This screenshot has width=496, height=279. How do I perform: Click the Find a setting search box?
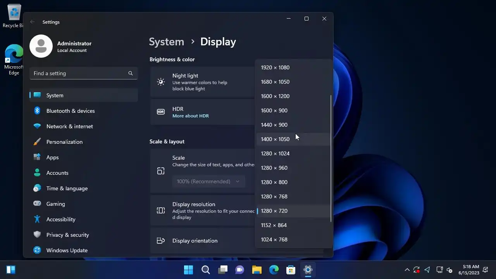[x=84, y=73]
